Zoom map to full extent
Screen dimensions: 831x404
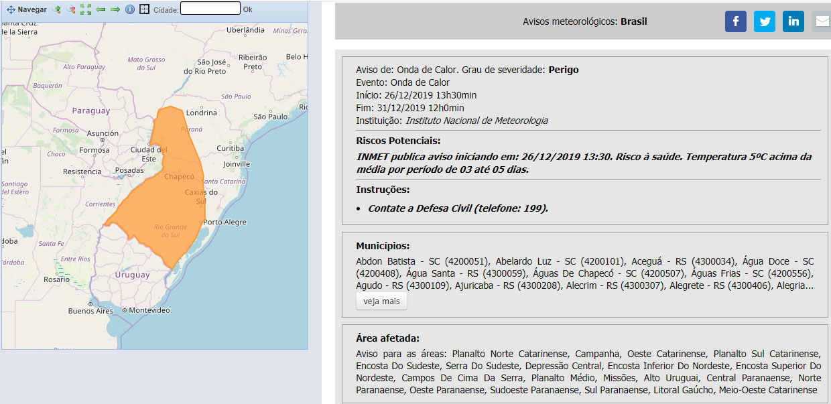click(86, 9)
